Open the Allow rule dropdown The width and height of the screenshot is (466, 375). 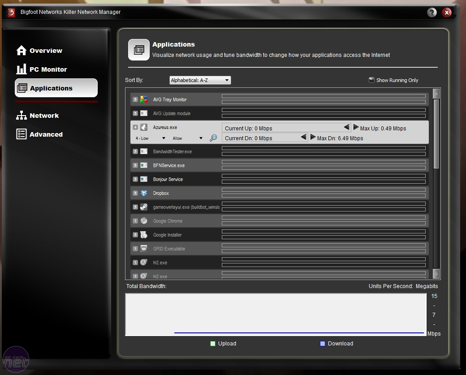(187, 138)
